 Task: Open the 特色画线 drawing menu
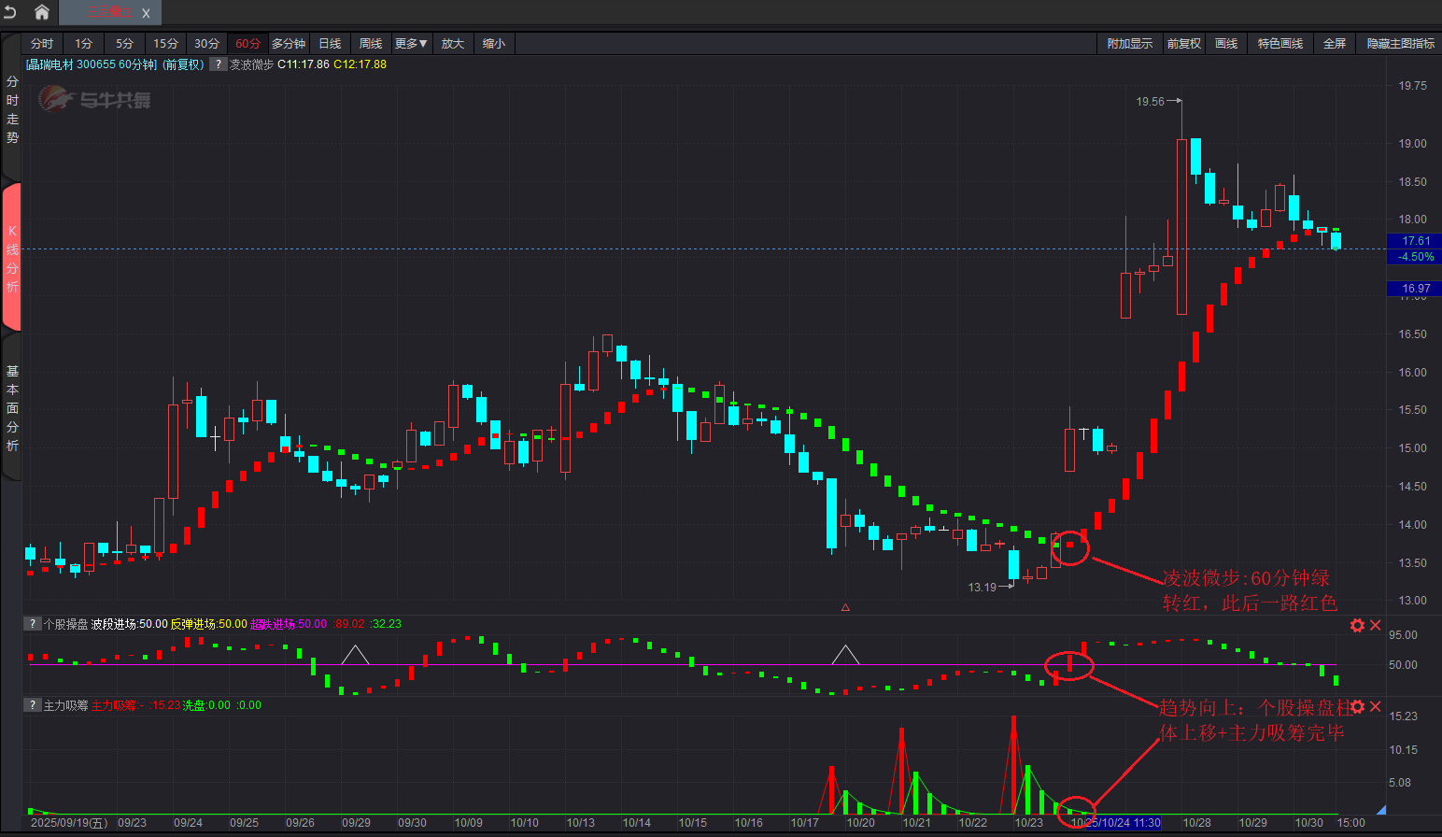click(x=1279, y=44)
